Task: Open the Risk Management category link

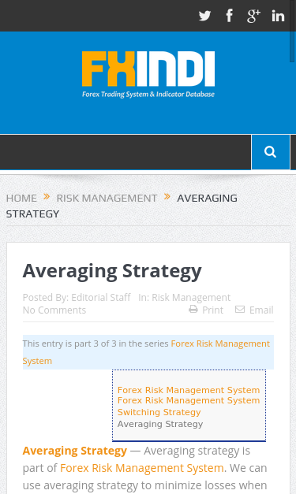Action: (x=191, y=297)
